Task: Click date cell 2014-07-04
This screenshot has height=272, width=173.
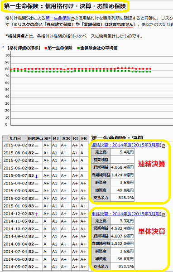Action: 15,252
